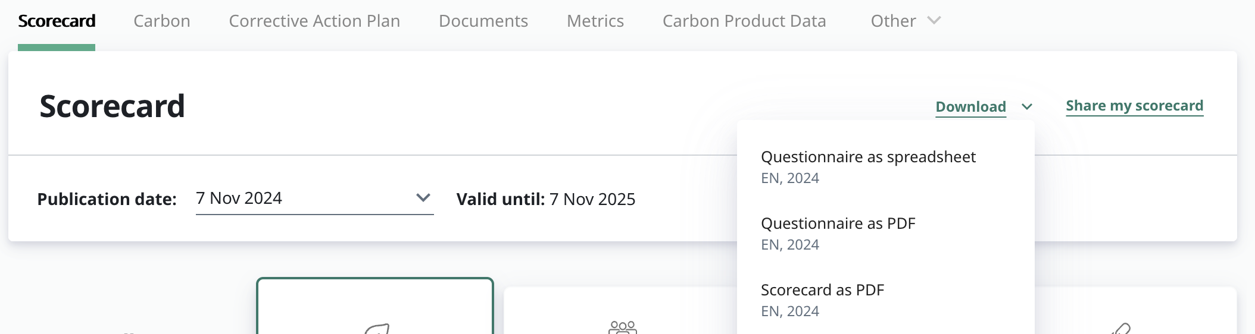The height and width of the screenshot is (334, 1255).
Task: Expand the Other tab chevron
Action: 934,21
